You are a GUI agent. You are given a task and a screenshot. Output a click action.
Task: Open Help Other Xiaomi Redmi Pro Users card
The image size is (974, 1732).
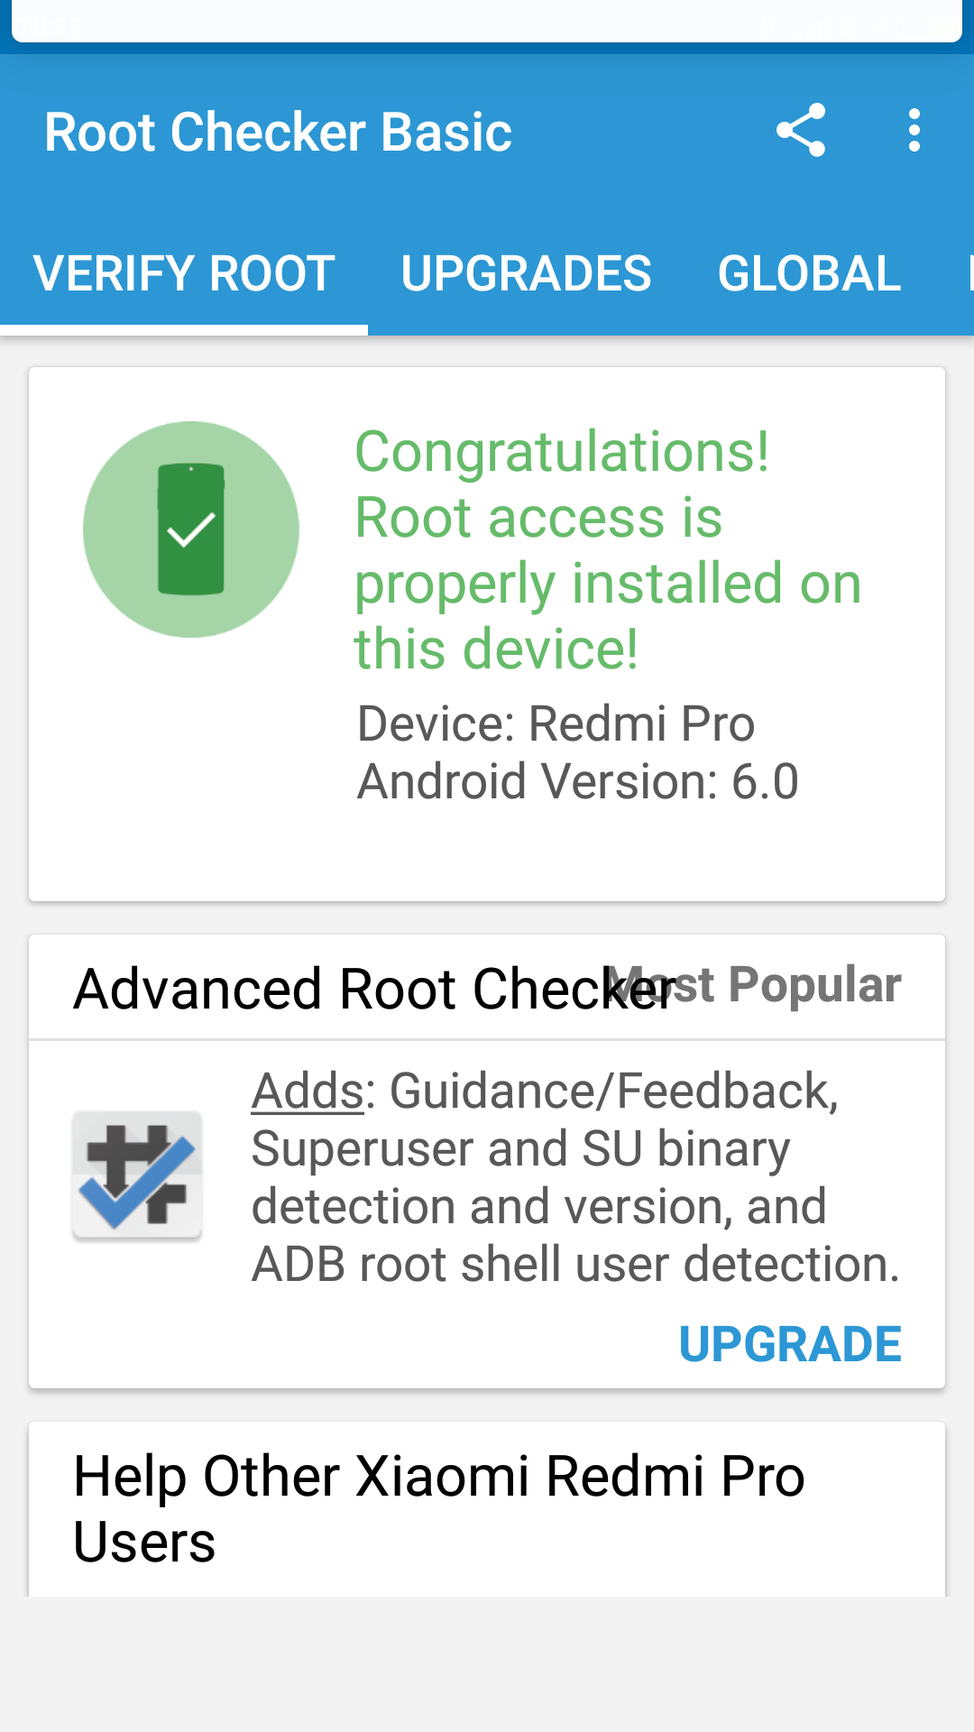[439, 1508]
